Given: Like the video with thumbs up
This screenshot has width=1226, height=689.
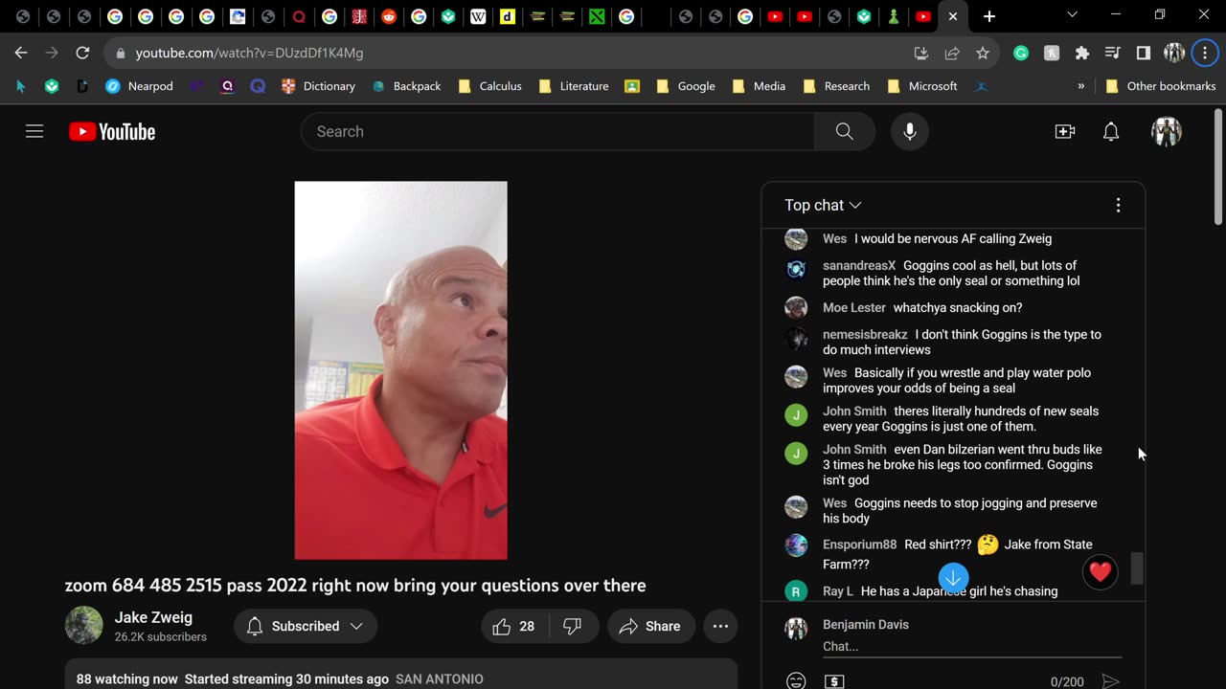Looking at the screenshot, I should [x=513, y=626].
